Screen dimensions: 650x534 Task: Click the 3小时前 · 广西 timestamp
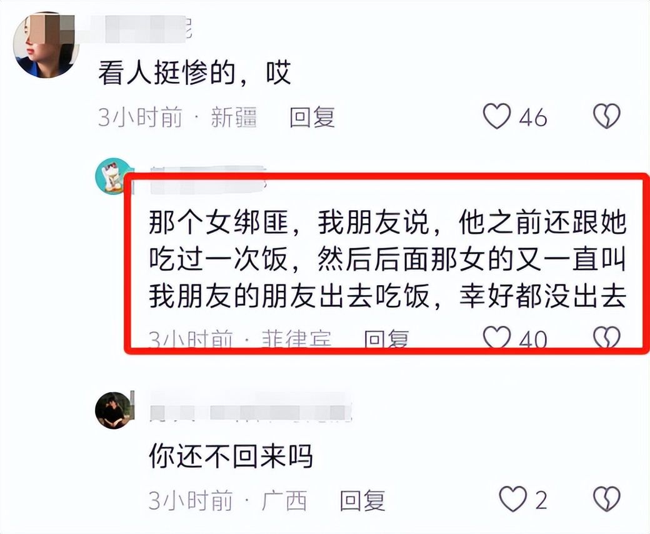(228, 500)
